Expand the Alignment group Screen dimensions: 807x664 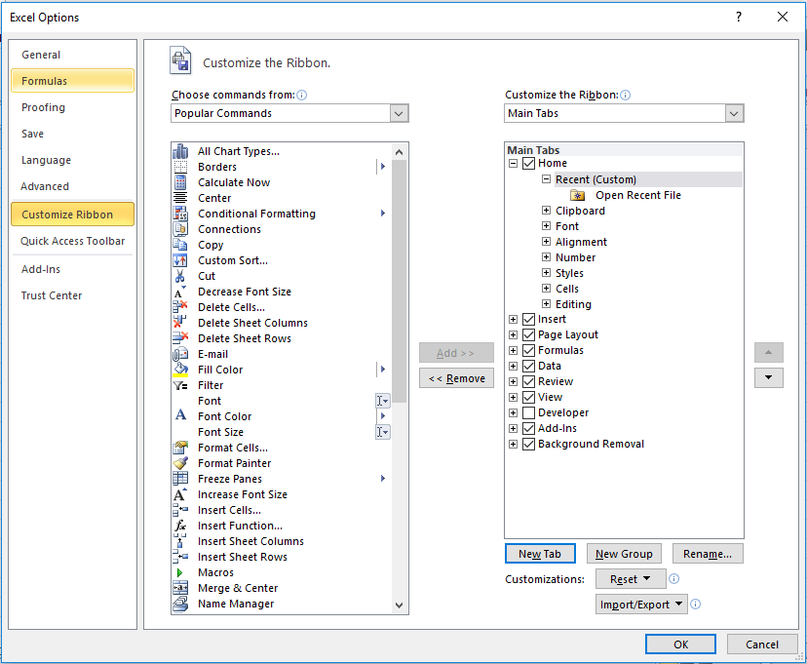pyautogui.click(x=546, y=241)
